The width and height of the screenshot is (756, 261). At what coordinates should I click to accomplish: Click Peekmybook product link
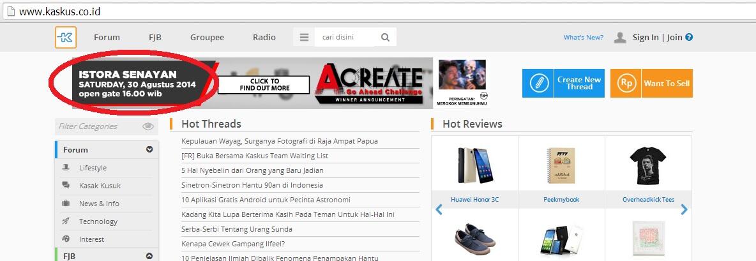click(561, 199)
